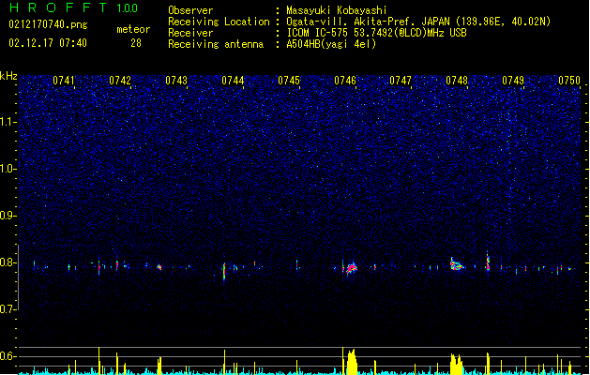This screenshot has width=590, height=375.
Task: Click the 0750 time marker
Action: click(x=569, y=81)
